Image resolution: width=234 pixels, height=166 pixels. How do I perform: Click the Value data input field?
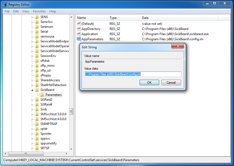[x=133, y=74]
